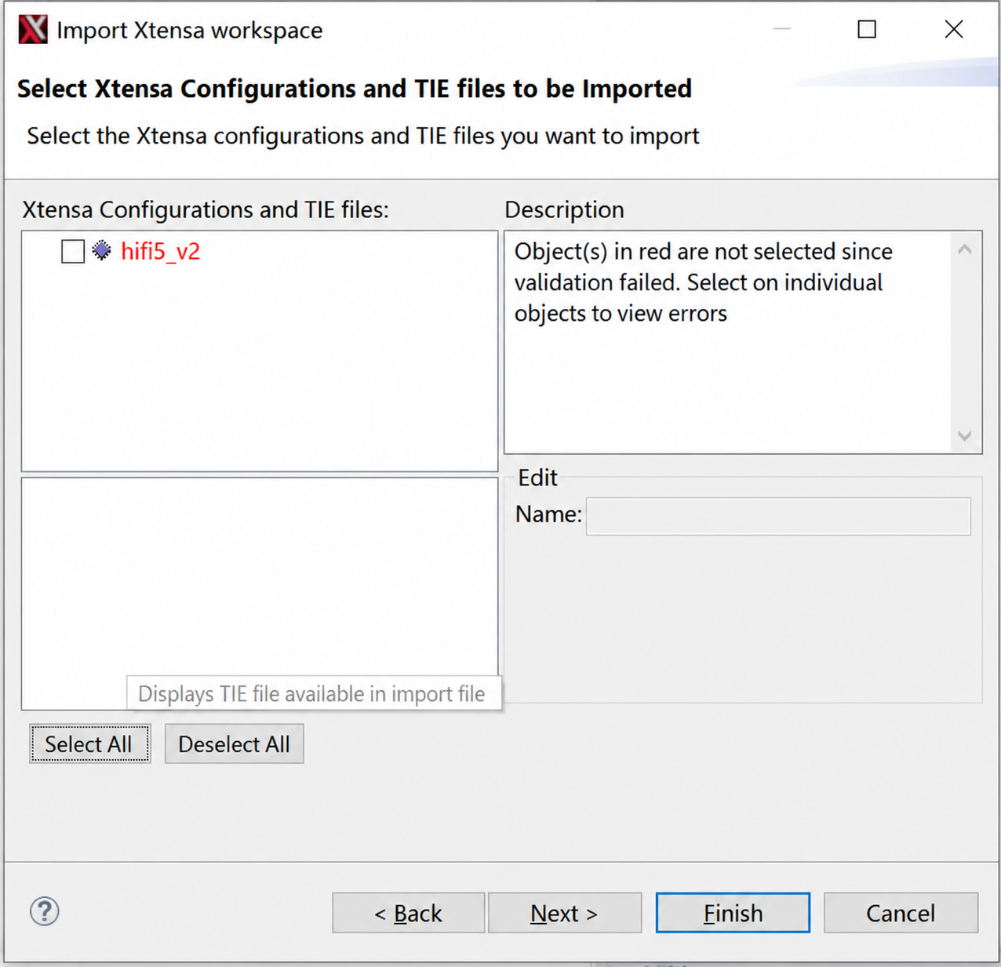Click the 'Xtensa Configurations and TIE files:' label
The height and width of the screenshot is (967, 1001).
[x=206, y=209]
